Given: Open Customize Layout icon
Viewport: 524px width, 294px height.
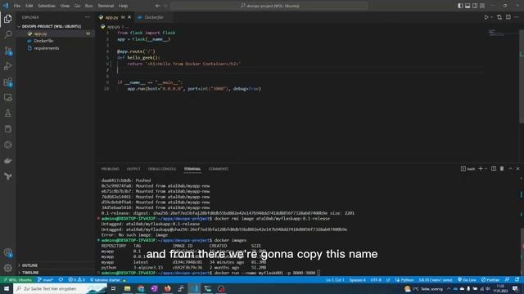Looking at the screenshot, I should 482,6.
